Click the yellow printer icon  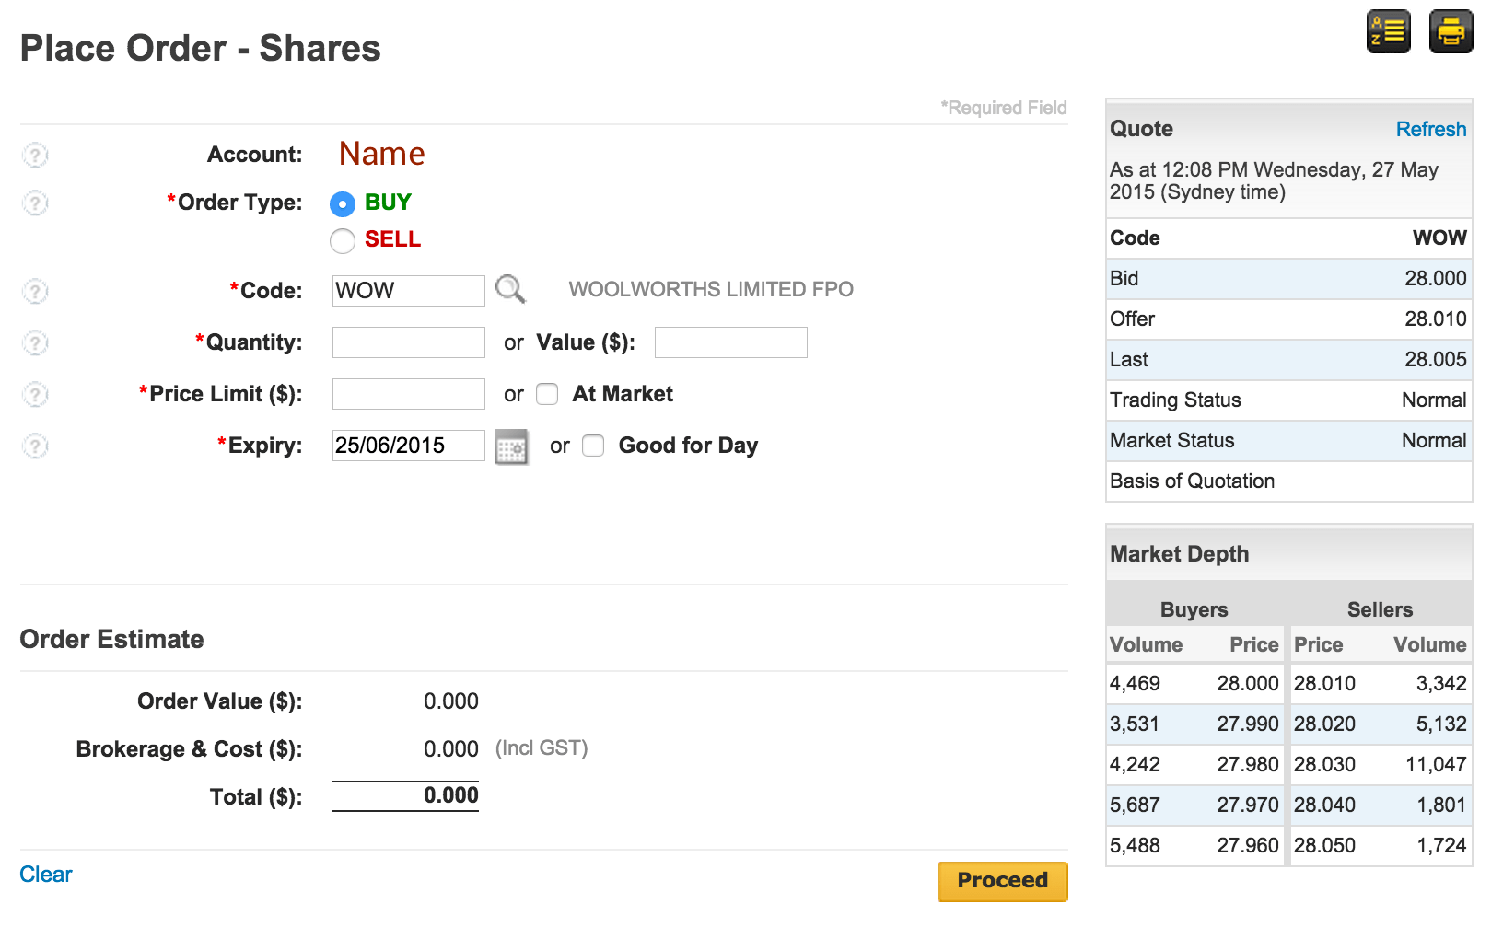click(x=1451, y=32)
